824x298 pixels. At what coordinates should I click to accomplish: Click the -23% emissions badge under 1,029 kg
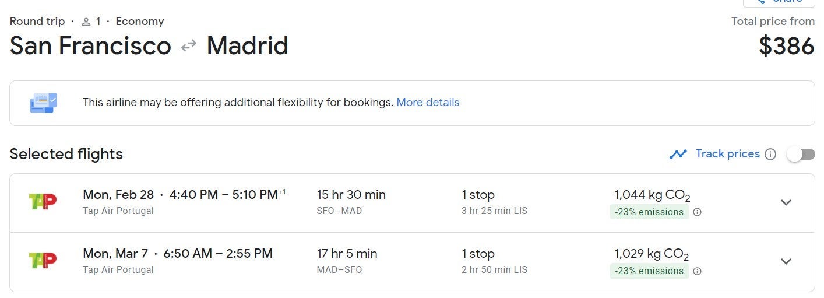(649, 271)
